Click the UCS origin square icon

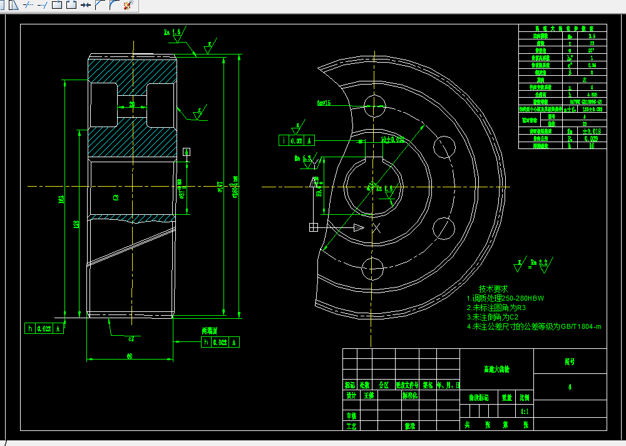pyautogui.click(x=314, y=227)
